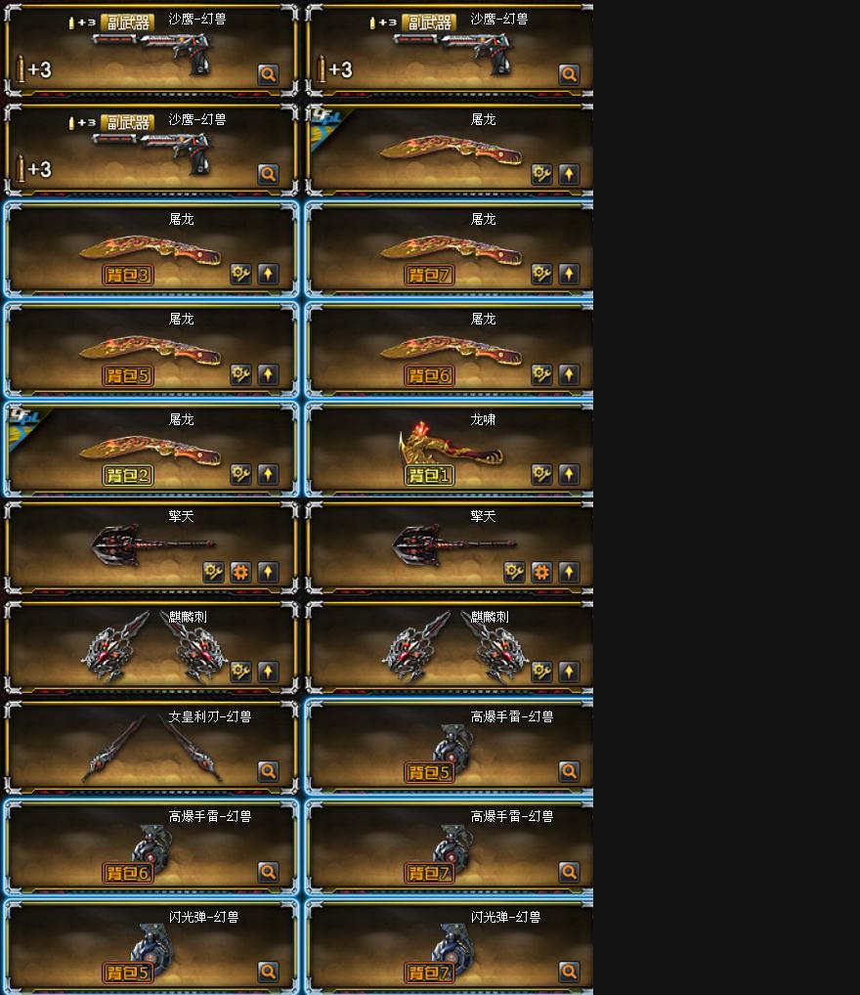Click the 背包3 tag on the 屠龙 card
Image resolution: width=860 pixels, height=995 pixels.
click(128, 276)
